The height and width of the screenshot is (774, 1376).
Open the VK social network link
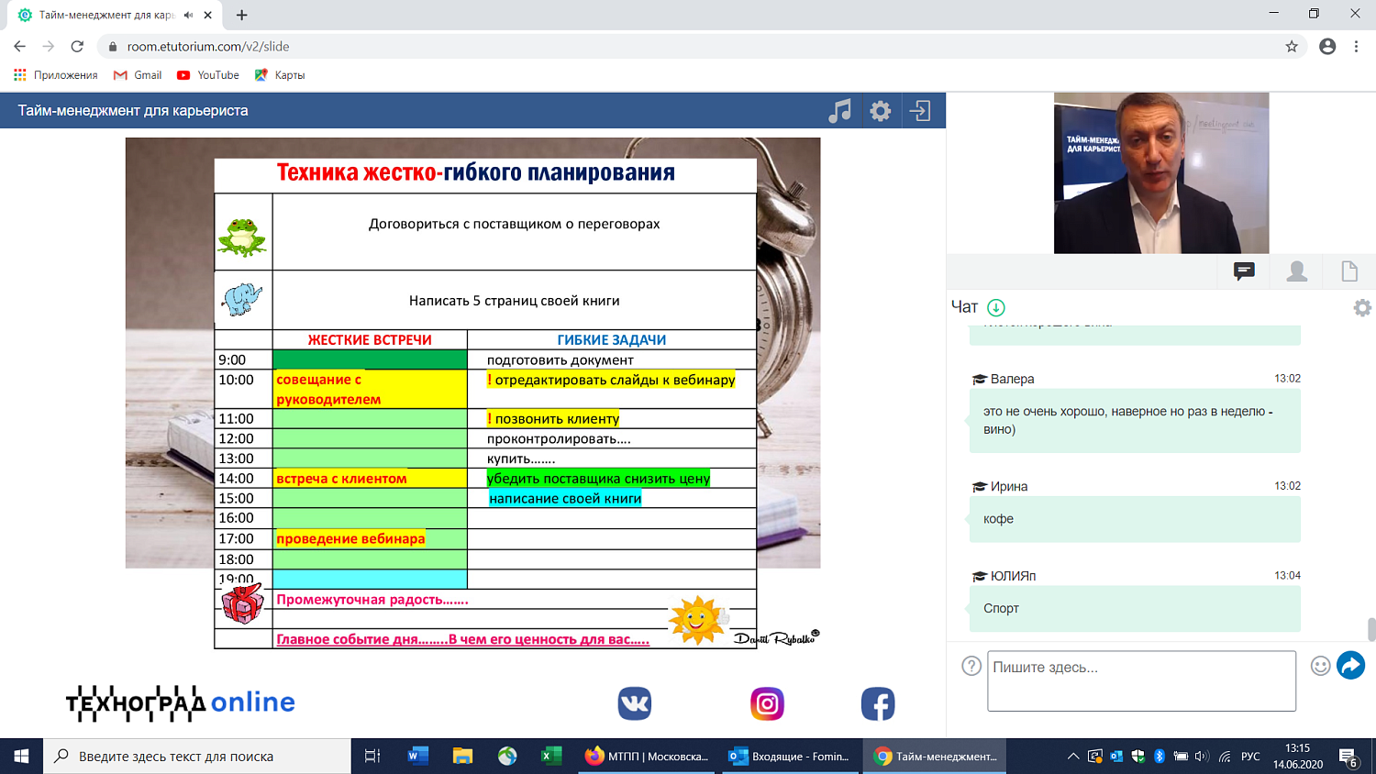(634, 703)
